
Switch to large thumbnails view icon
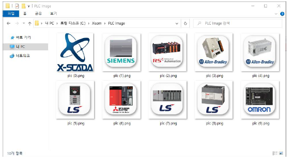pyautogui.click(x=281, y=153)
